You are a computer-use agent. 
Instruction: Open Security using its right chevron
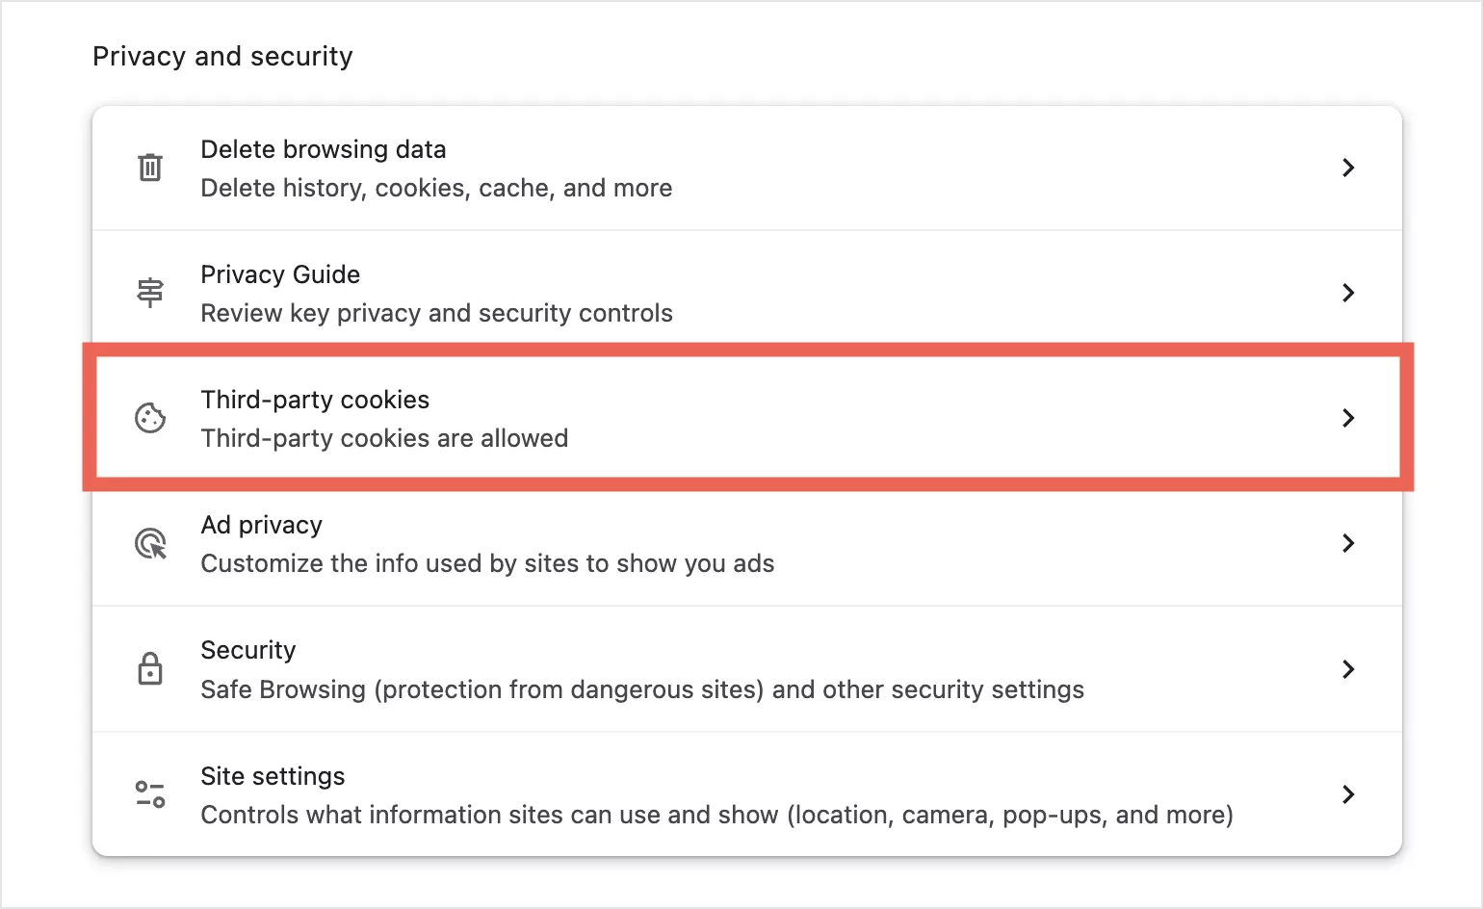pos(1348,669)
